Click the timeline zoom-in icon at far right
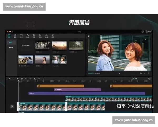The width and height of the screenshot is (158, 127). tap(149, 79)
